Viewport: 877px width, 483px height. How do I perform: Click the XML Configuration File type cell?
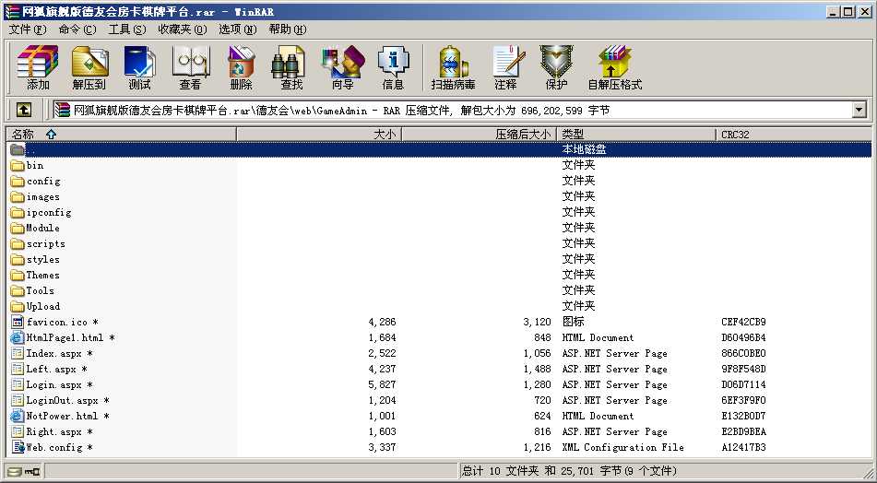point(622,447)
